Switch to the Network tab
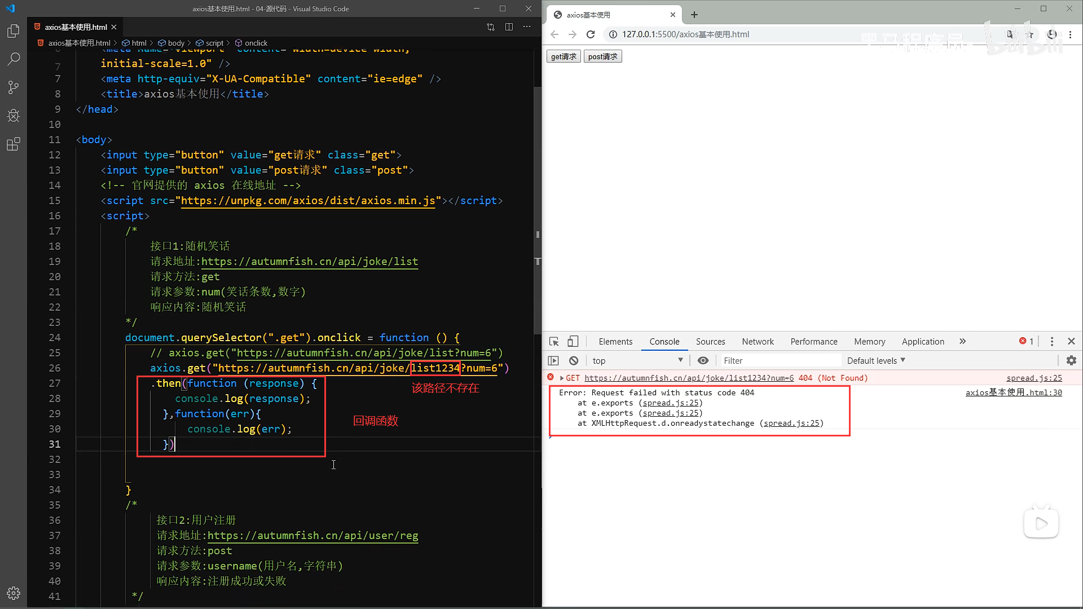 [x=758, y=341]
